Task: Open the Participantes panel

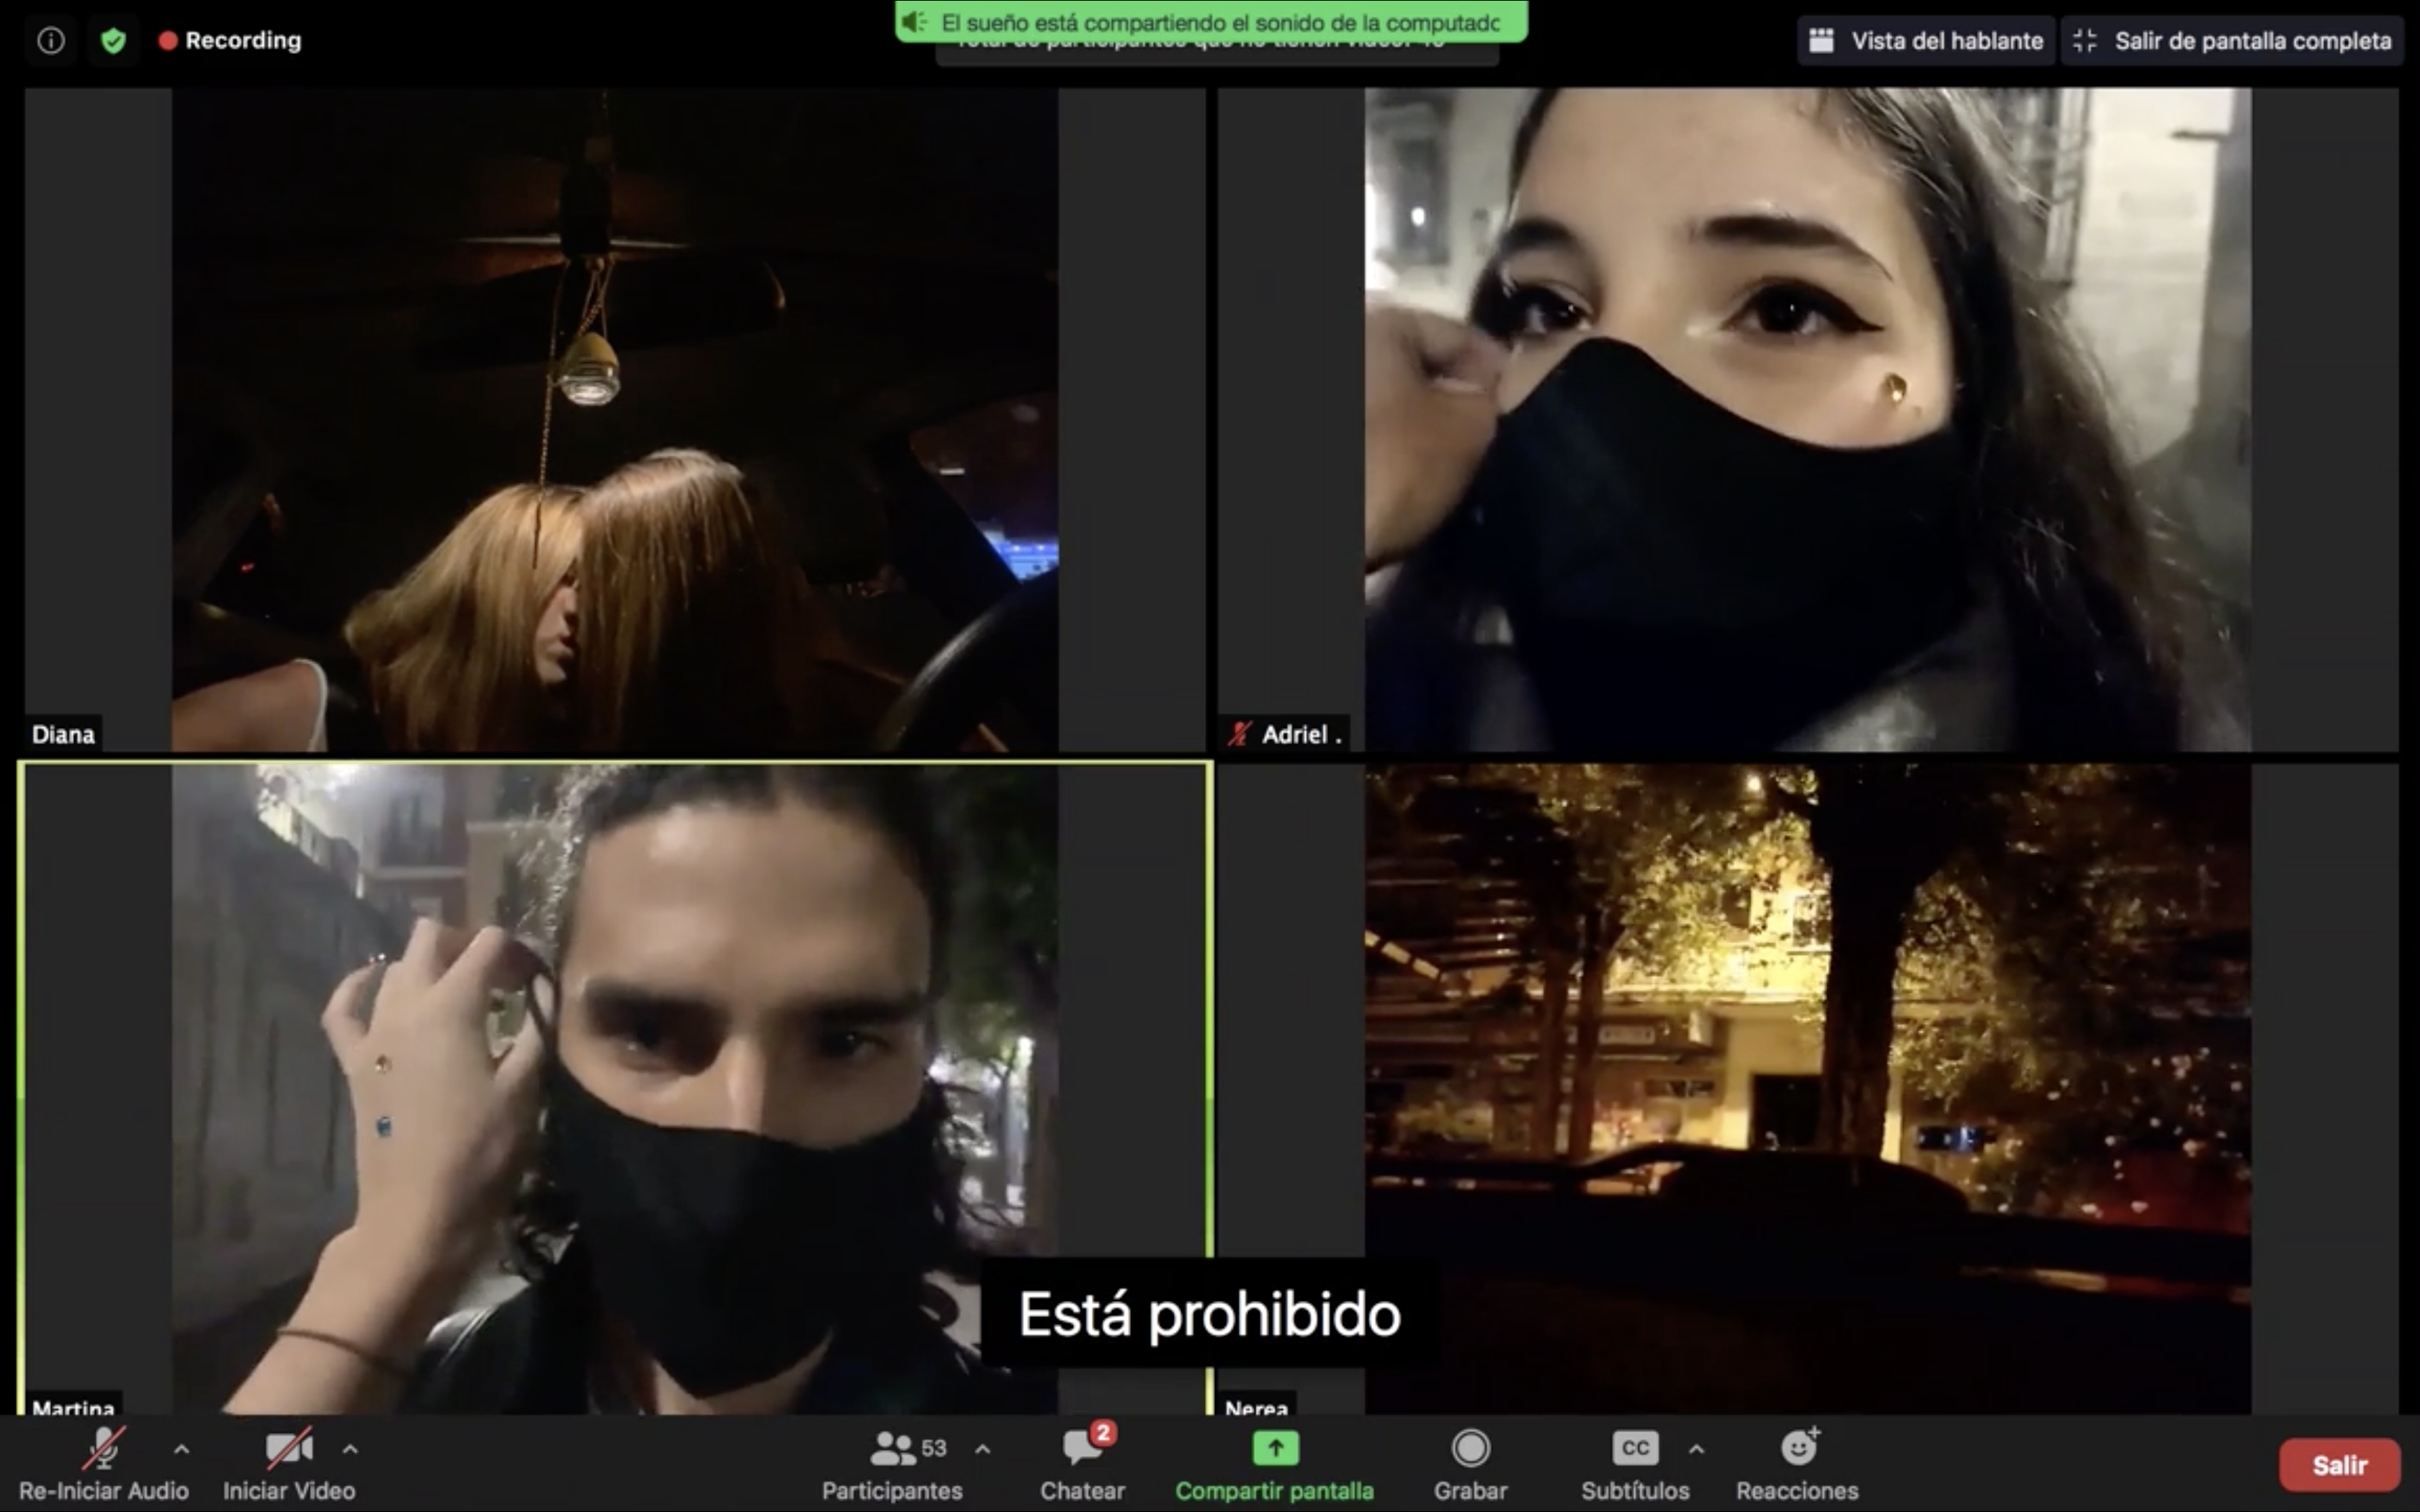Action: [x=891, y=1464]
